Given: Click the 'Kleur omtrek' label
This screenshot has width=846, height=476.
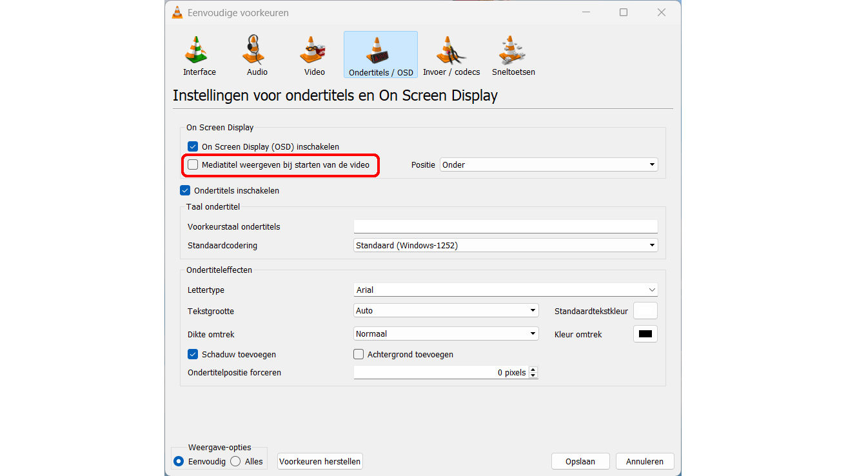Looking at the screenshot, I should 578,335.
